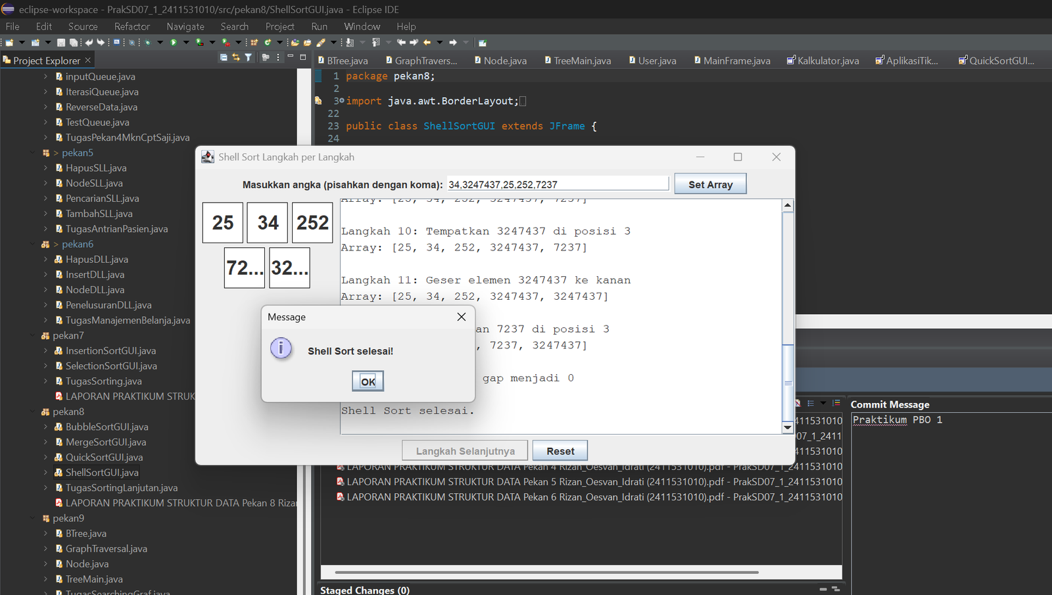Open the dropdown arrow beside the Run button

186,43
